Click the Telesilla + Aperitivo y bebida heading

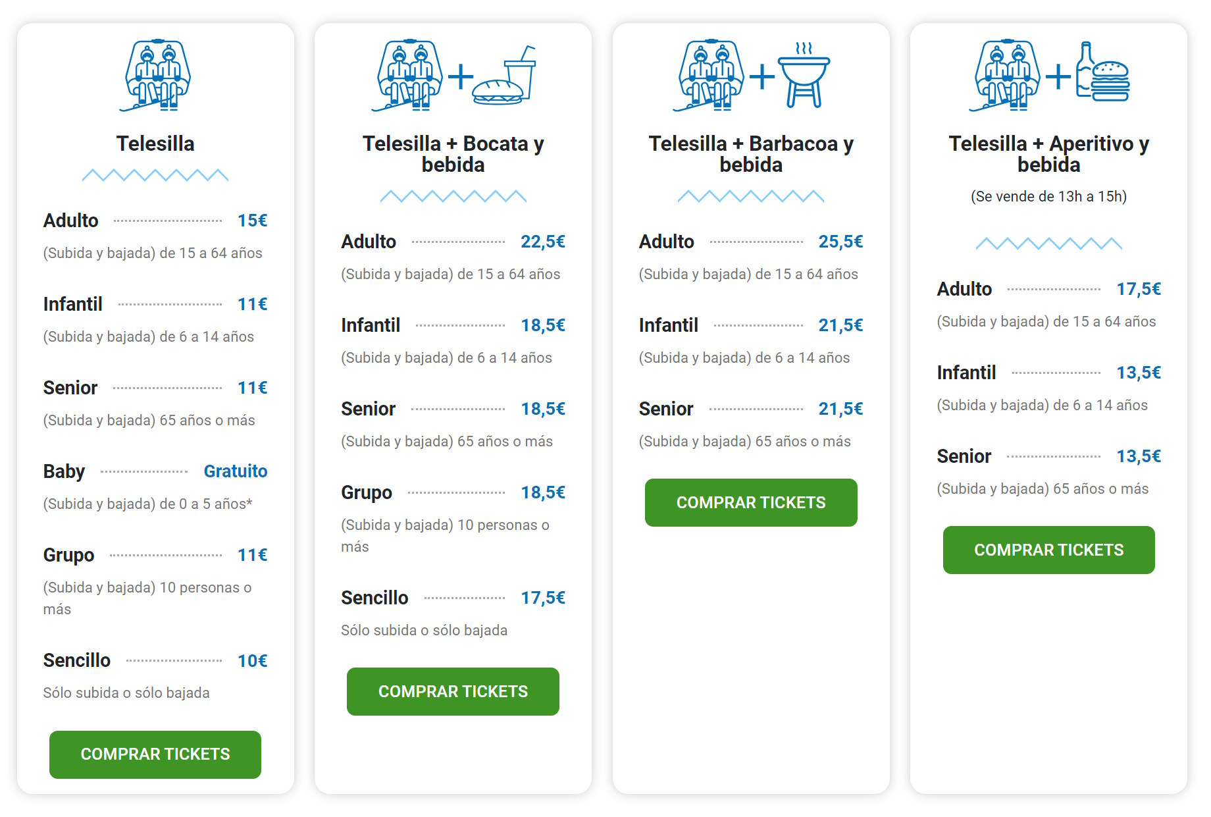(1049, 154)
